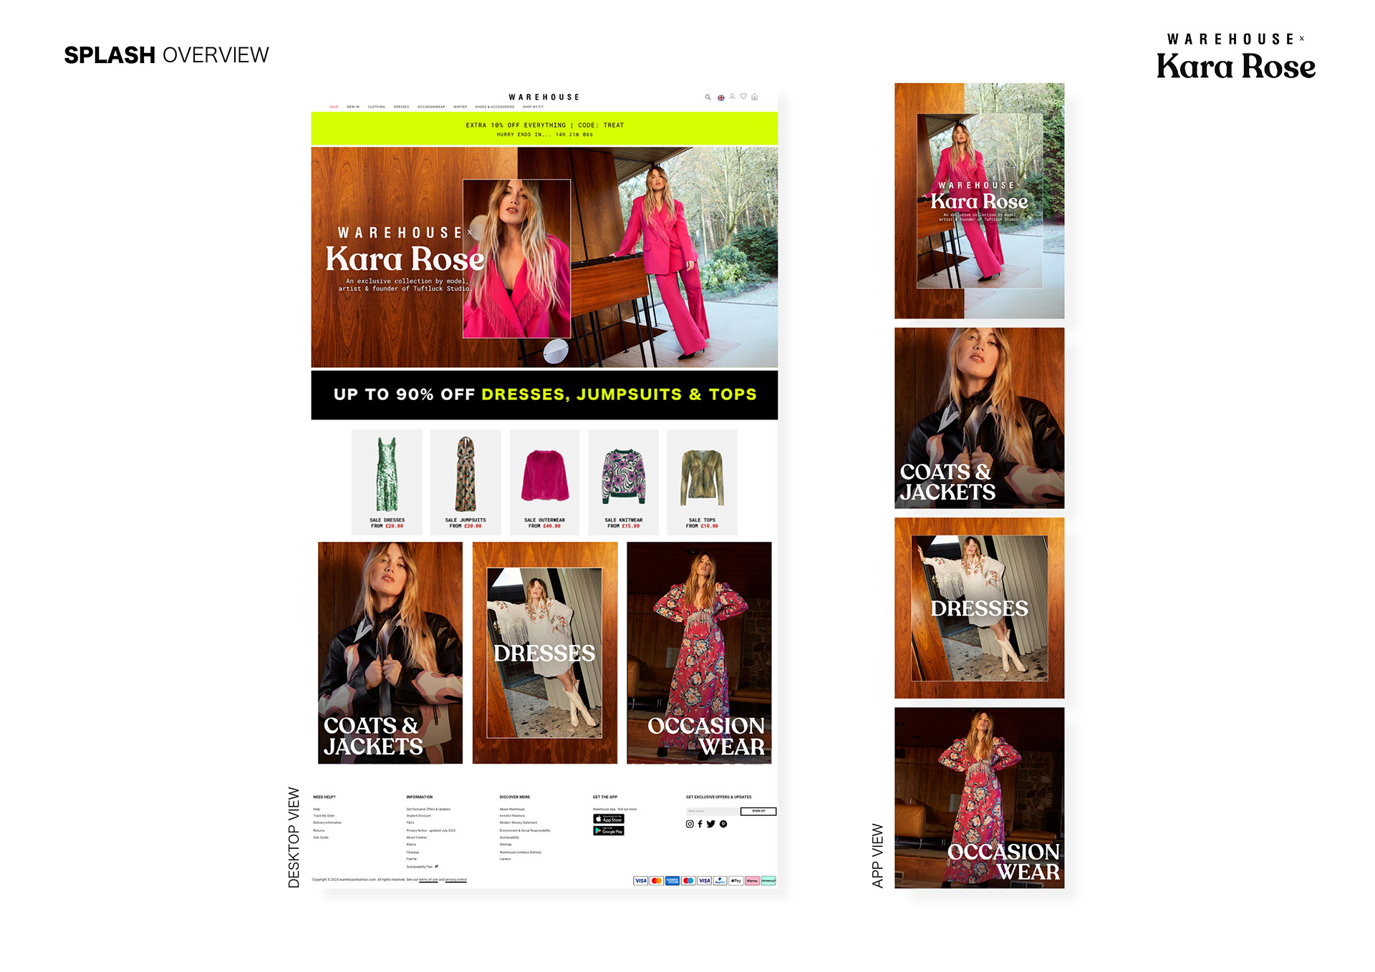
Task: Open the SHOP BY FIT menu item
Action: [533, 107]
